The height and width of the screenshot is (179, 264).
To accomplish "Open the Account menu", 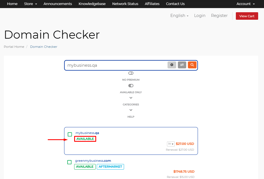I will pos(245,4).
